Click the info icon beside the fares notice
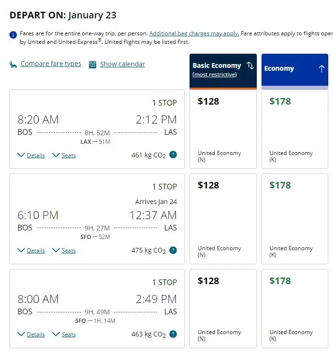 pyautogui.click(x=13, y=34)
